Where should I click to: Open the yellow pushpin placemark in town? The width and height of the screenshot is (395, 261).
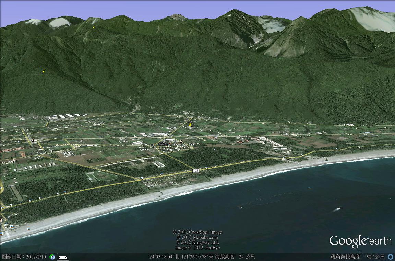click(190, 125)
